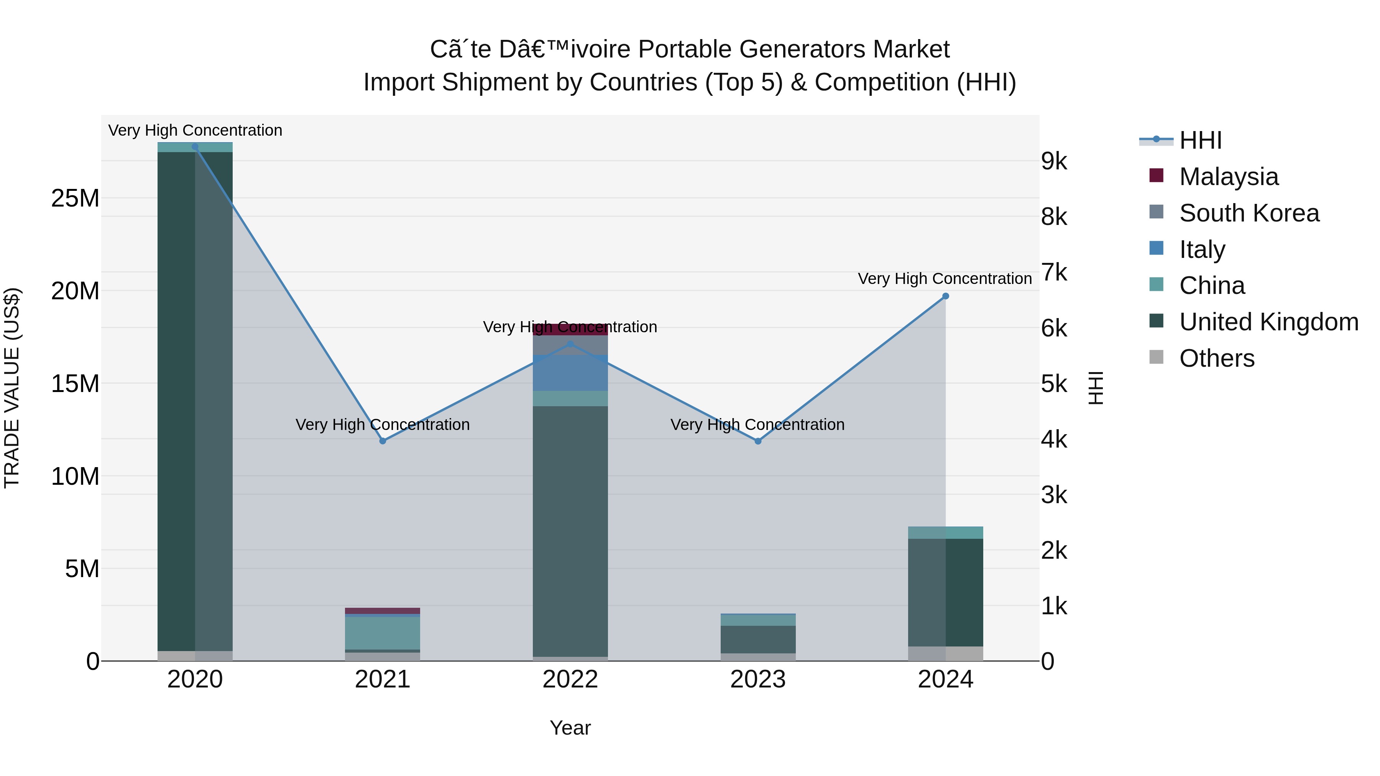
Task: Click the 2023 x-axis year label
Action: [758, 679]
